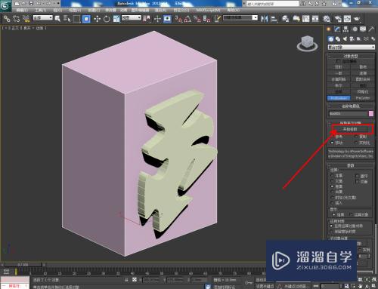The height and width of the screenshot is (289, 378).
Task: Click the ProCutter object type button
Action: tap(363, 98)
